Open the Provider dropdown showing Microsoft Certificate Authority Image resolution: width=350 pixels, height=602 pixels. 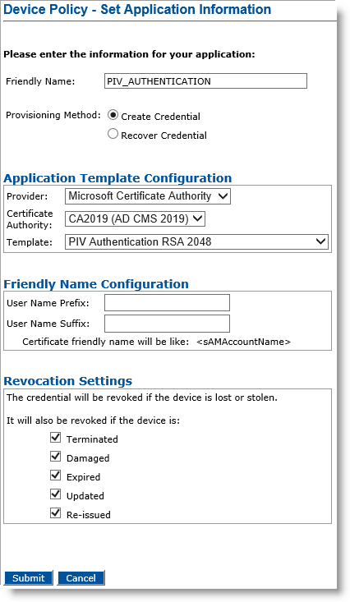[148, 196]
